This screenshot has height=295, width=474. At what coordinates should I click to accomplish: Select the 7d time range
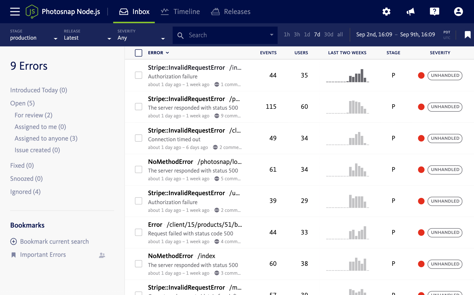tap(317, 35)
